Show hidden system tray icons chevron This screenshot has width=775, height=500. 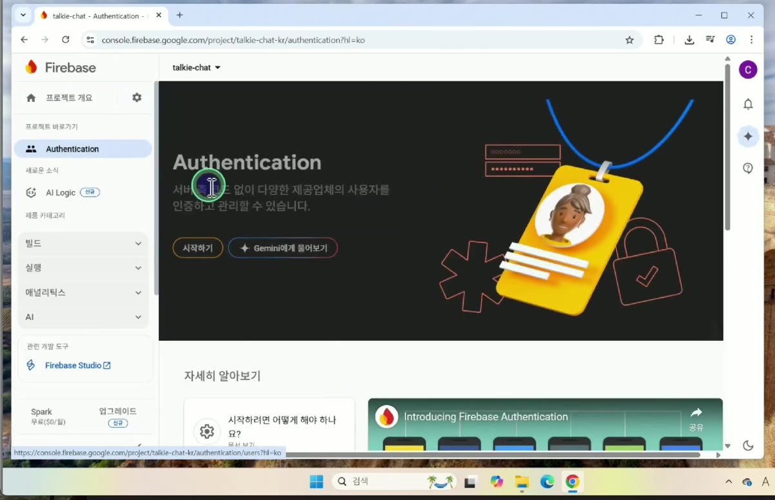(x=728, y=482)
